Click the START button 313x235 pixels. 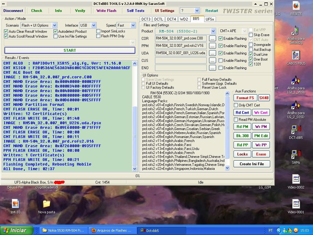70,50
